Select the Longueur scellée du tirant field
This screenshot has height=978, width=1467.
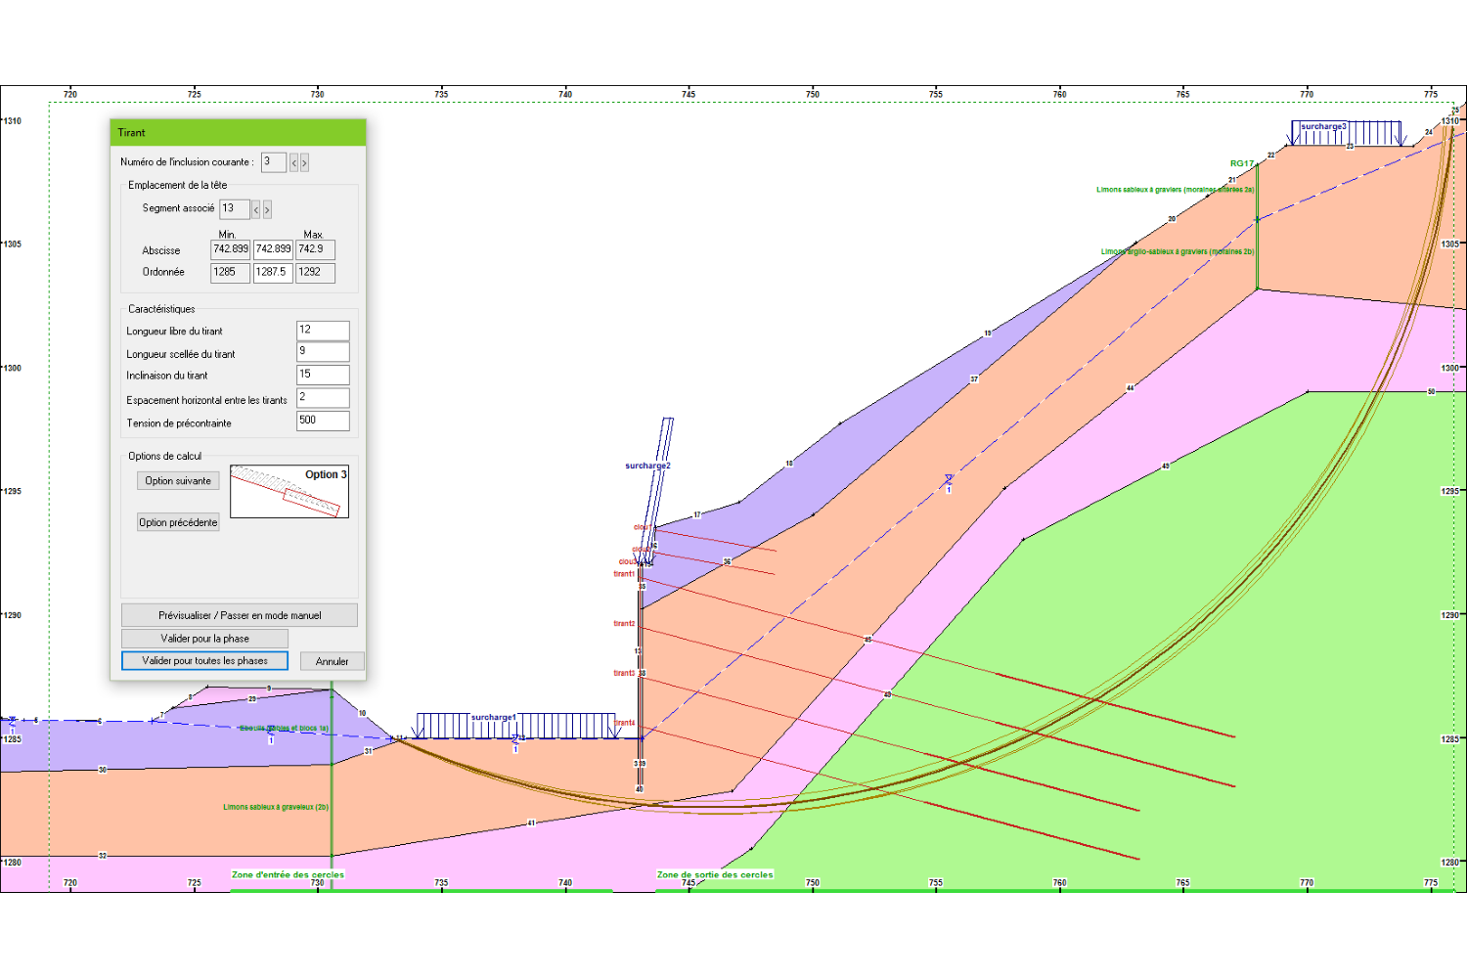(322, 352)
